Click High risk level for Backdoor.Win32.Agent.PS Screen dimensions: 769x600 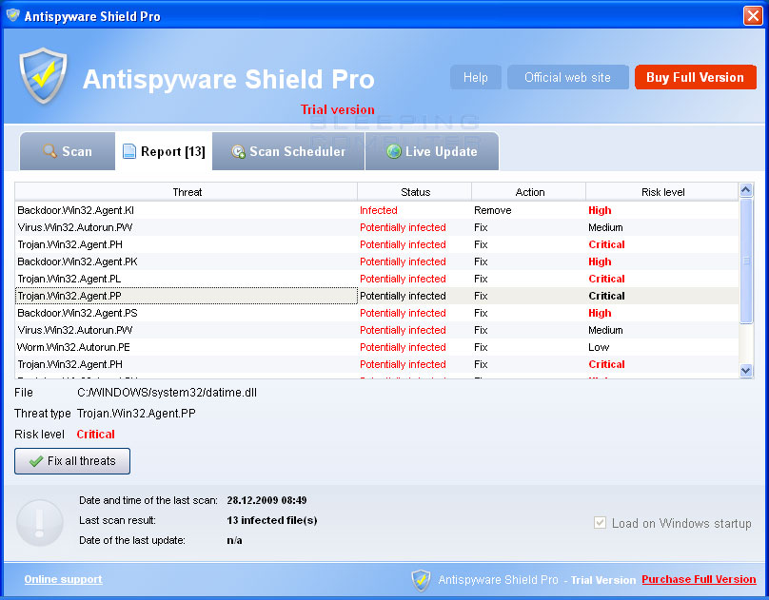(x=600, y=313)
